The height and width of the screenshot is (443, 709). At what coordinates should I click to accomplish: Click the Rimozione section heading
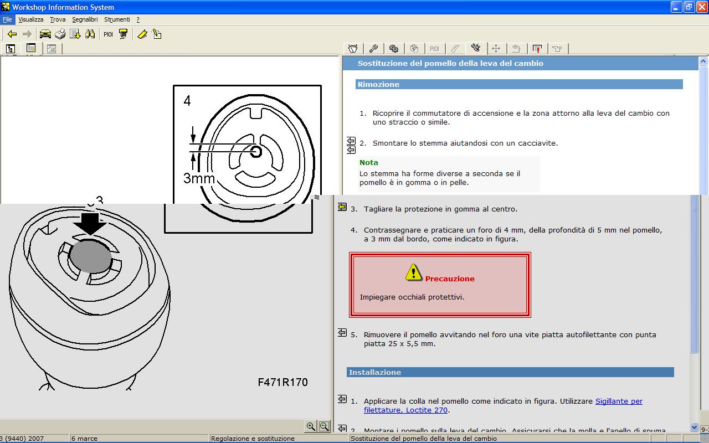(519, 84)
